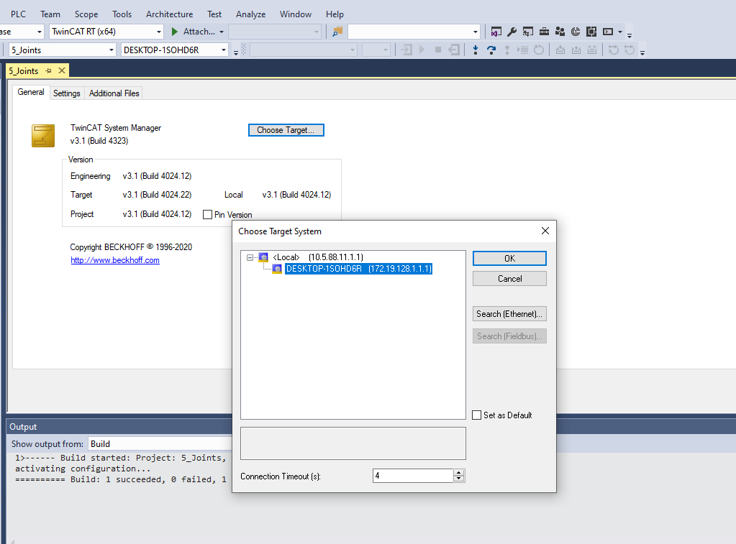Open the Window menu
The height and width of the screenshot is (544, 736).
[x=296, y=14]
